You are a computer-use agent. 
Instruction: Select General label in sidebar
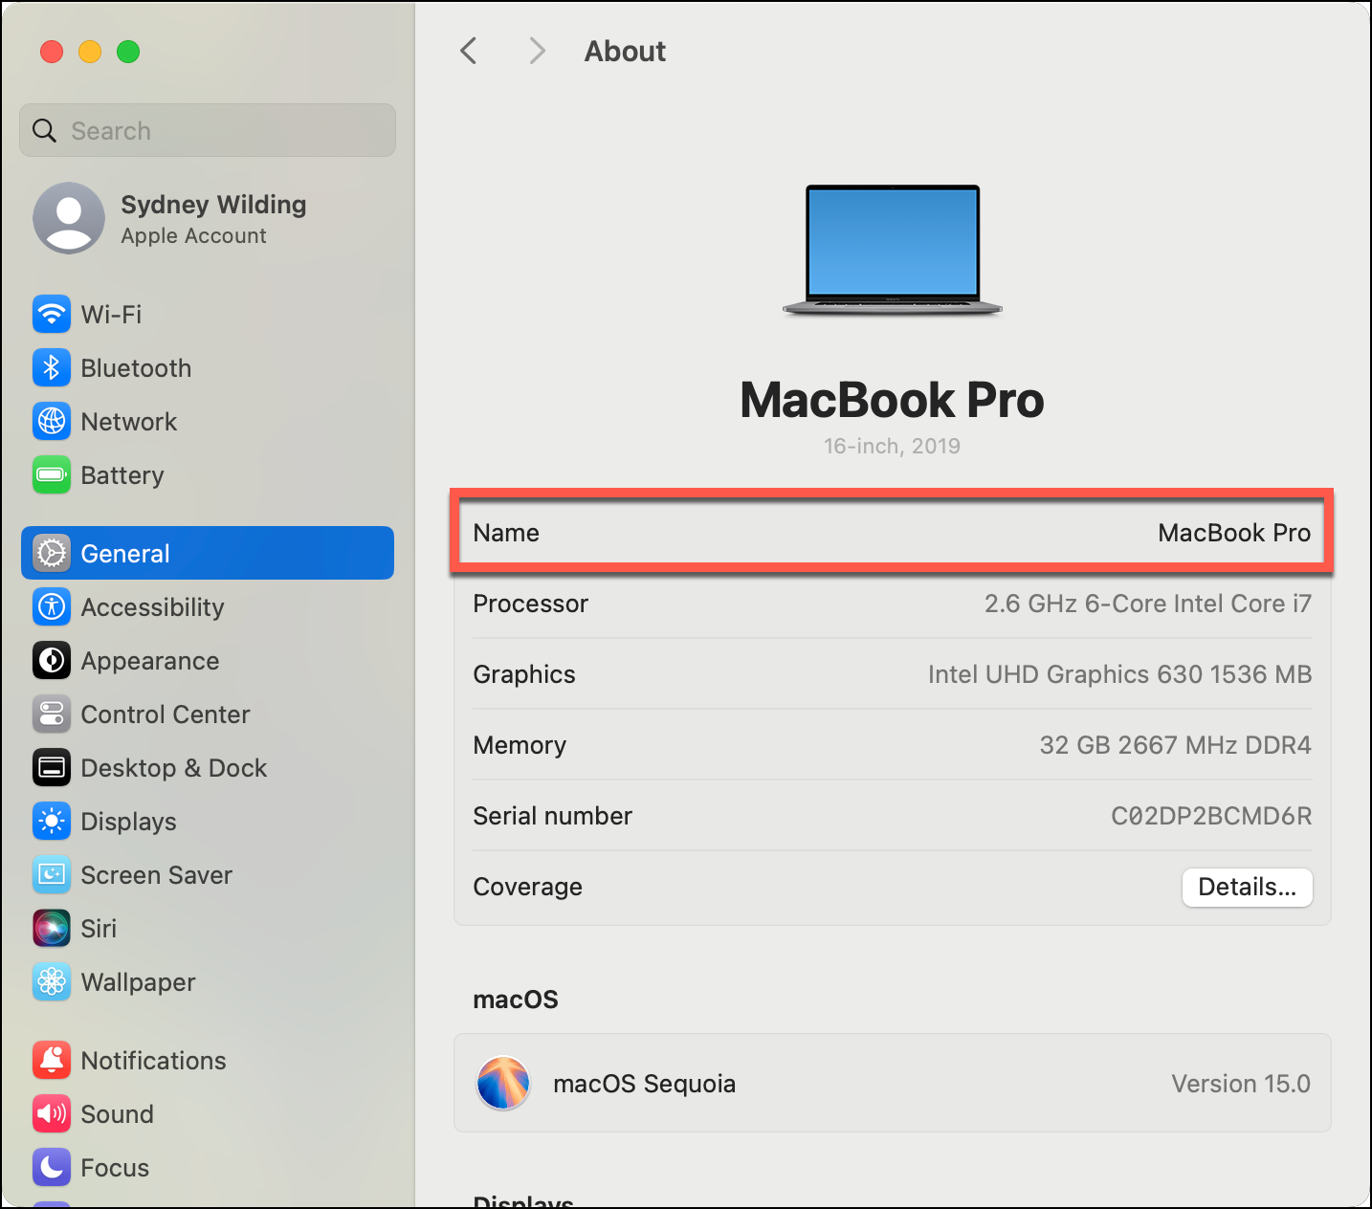point(125,553)
